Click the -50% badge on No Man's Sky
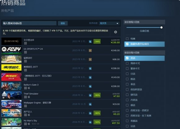This screenshot has height=129, width=180. (x=97, y=122)
